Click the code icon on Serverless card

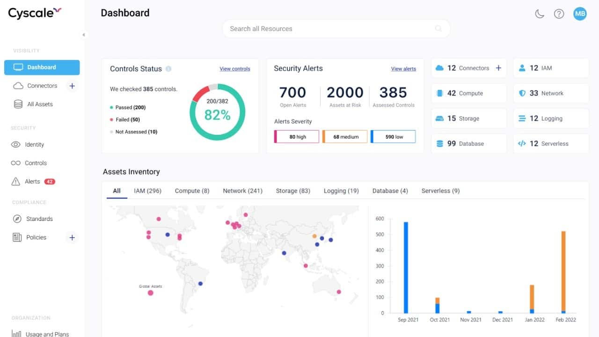[522, 144]
